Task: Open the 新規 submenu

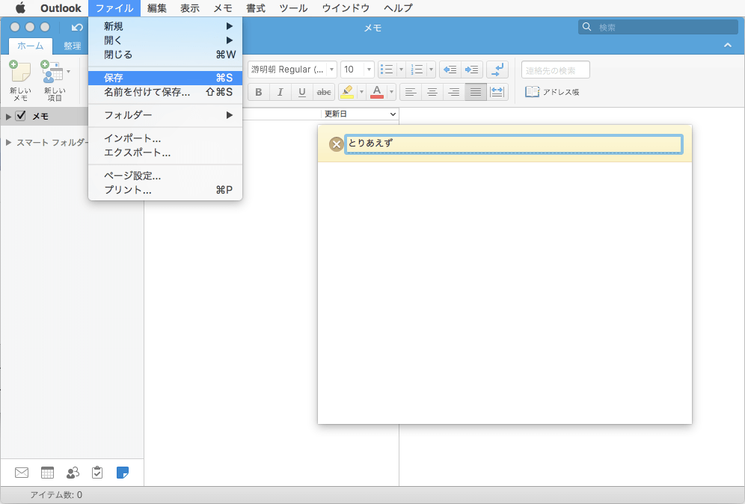Action: (165, 27)
